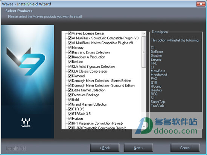Uncheck the Diamond checkbox
207x155 pixels.
[x=70, y=76]
